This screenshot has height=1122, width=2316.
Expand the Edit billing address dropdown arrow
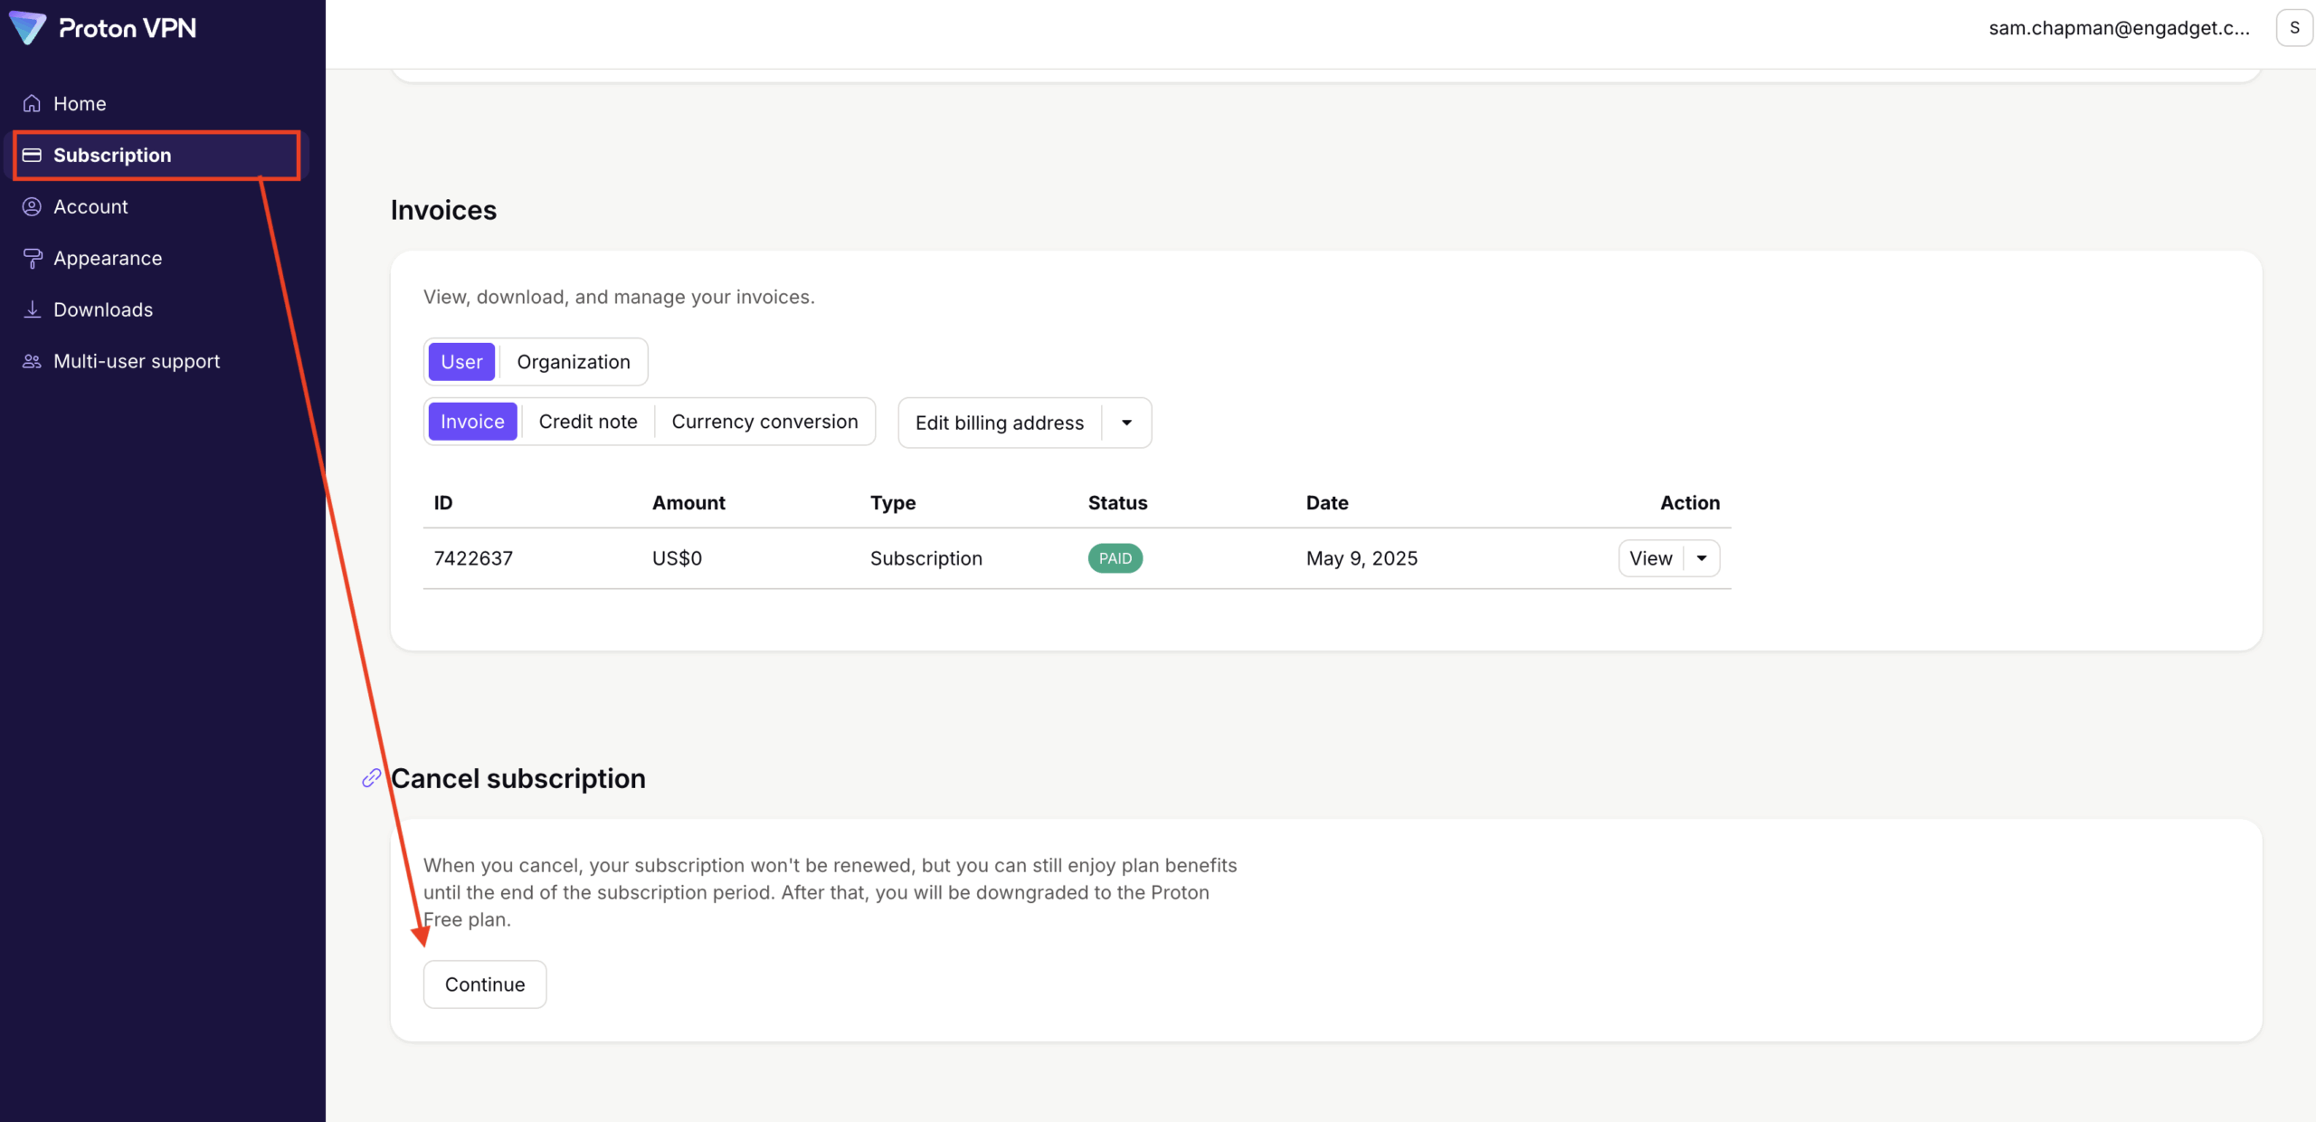[x=1126, y=422]
